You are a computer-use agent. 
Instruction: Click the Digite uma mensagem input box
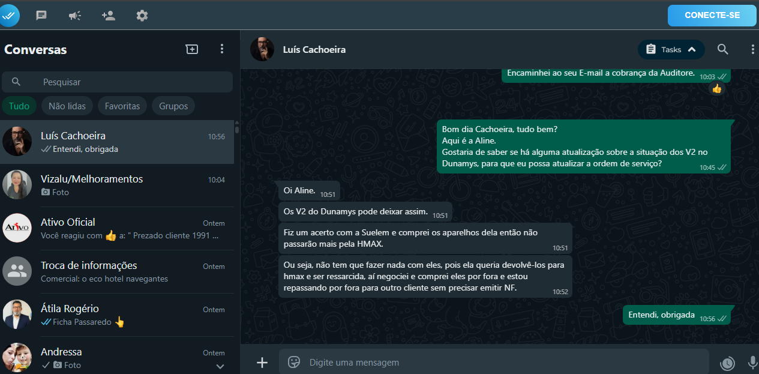click(x=492, y=362)
